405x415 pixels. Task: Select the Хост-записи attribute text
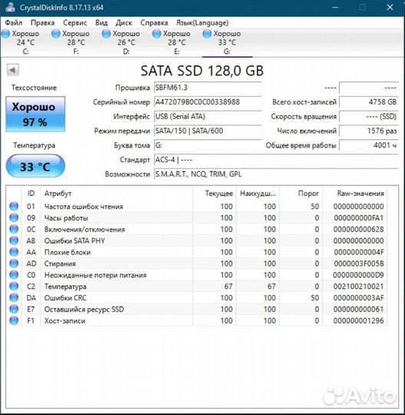pos(65,320)
